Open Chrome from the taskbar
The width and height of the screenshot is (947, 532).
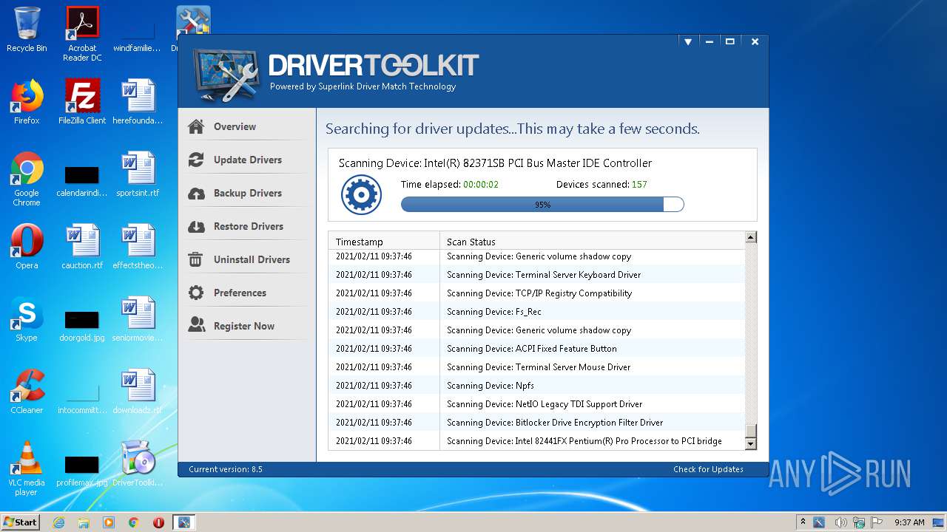(134, 522)
